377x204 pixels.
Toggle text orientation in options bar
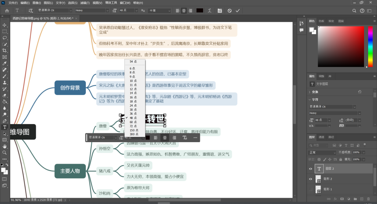pos(31,11)
